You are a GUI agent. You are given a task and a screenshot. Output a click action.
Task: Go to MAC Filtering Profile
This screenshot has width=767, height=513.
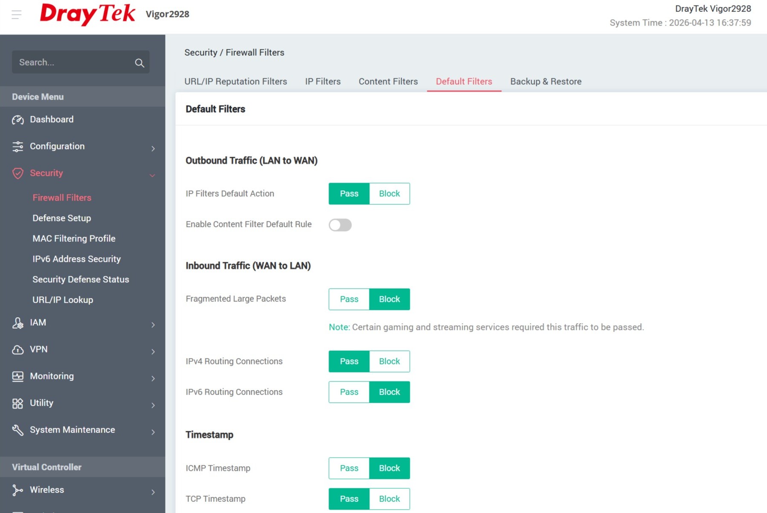[74, 238]
